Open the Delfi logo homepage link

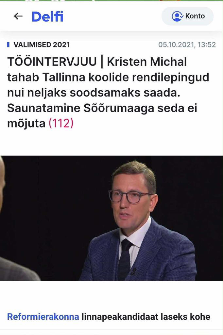[47, 16]
